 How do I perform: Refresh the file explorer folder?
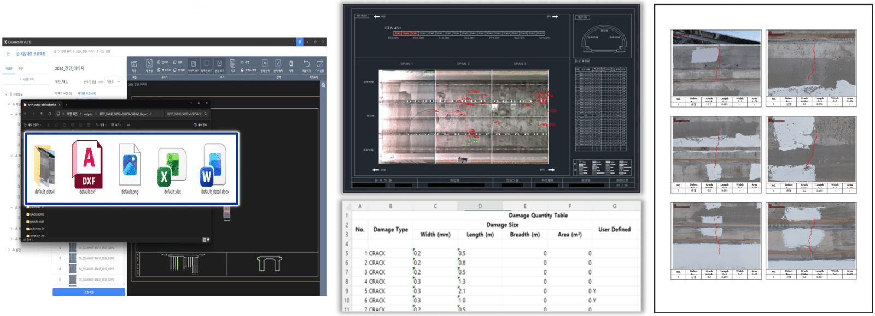tap(50, 114)
